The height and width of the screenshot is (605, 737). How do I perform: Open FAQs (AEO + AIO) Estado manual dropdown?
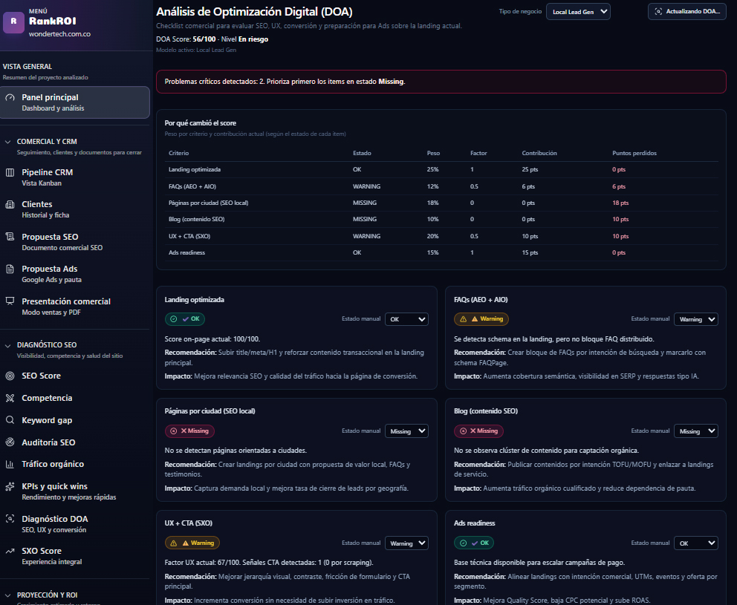(x=695, y=319)
